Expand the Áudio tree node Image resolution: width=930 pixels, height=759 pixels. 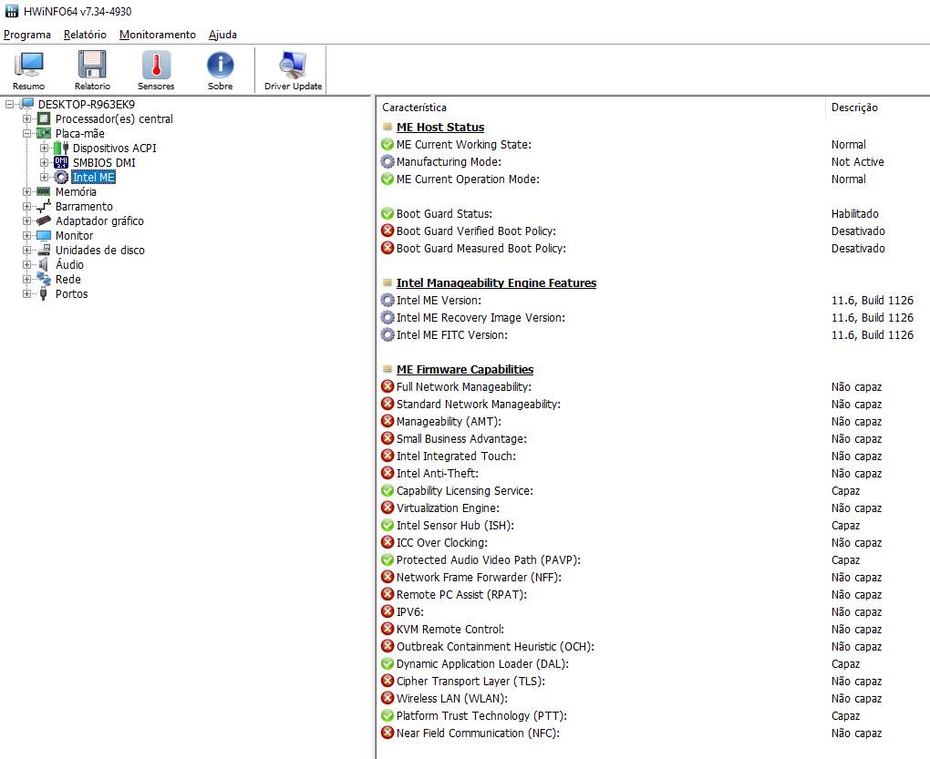pos(26,264)
